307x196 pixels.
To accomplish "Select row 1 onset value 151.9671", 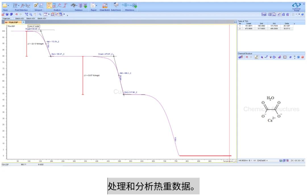I will [x=249, y=26].
